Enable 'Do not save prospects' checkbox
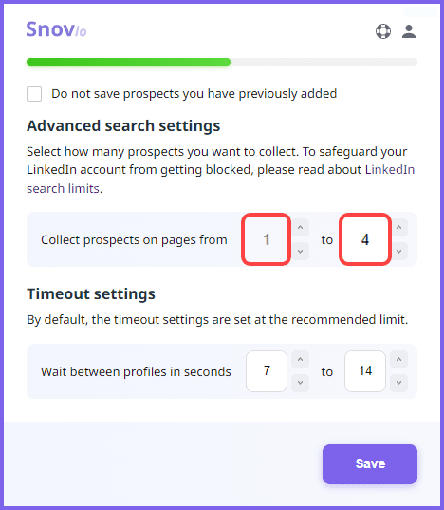 coord(34,94)
